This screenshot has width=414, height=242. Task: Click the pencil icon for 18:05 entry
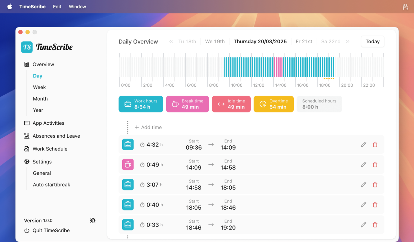(364, 205)
